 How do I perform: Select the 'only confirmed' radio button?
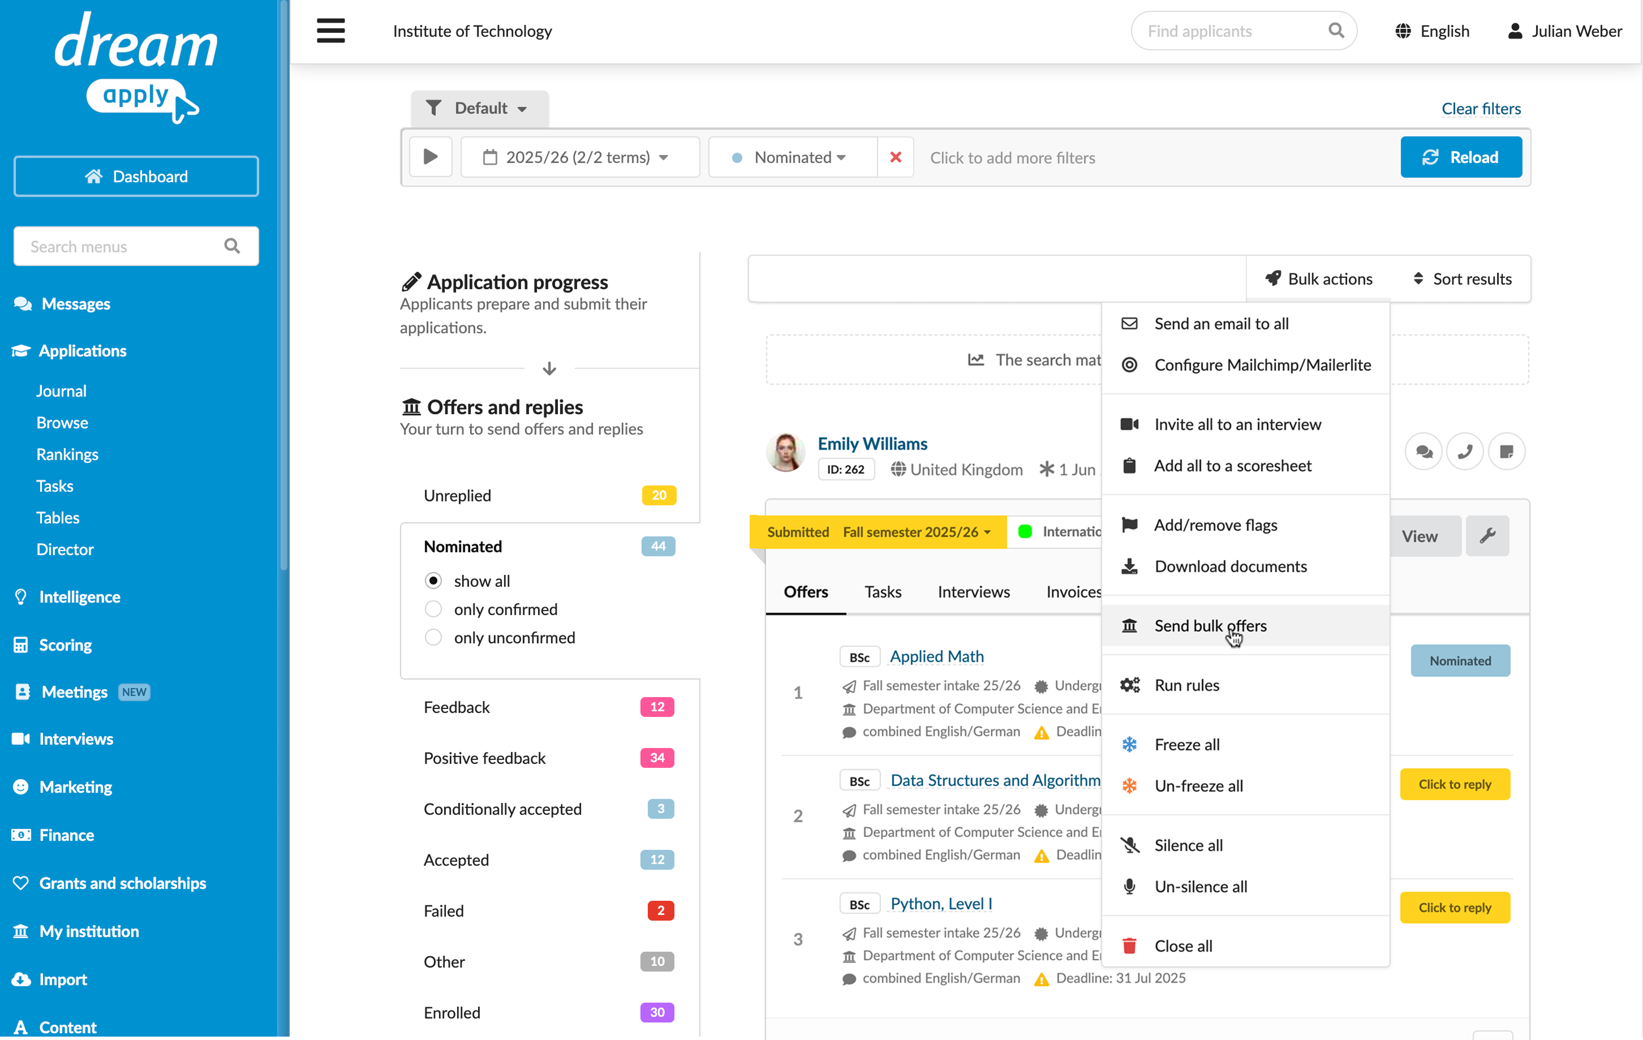pos(433,609)
